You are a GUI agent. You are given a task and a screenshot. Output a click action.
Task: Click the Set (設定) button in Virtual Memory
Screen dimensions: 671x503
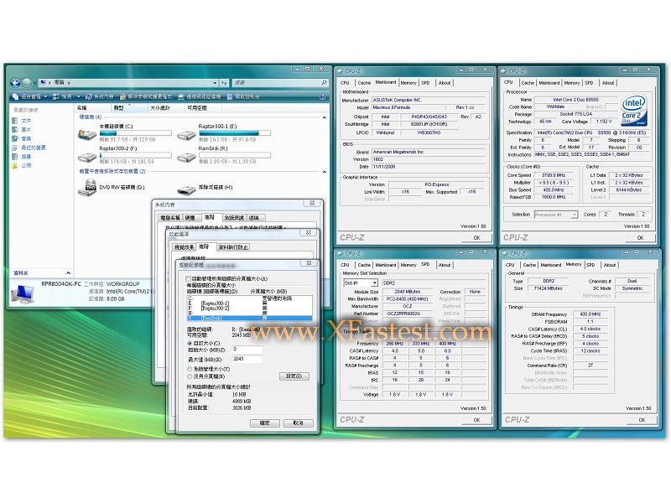(x=294, y=376)
